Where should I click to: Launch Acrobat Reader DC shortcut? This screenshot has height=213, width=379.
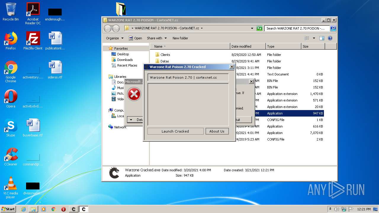33,13
